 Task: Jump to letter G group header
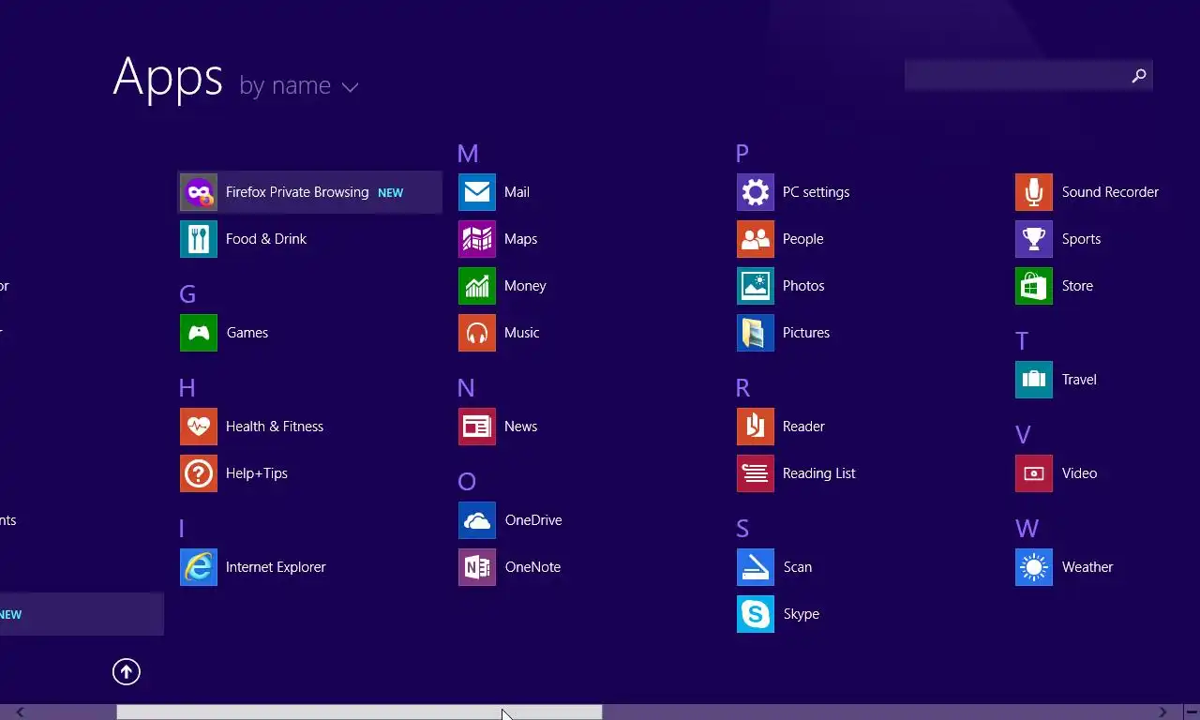tap(187, 294)
